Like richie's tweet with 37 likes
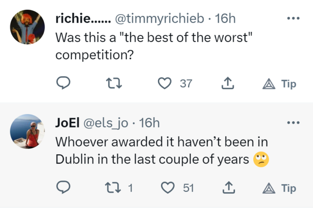This screenshot has height=214, width=313. click(x=165, y=83)
